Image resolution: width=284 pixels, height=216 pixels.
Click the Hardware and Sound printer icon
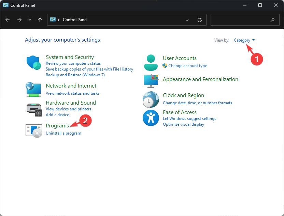34,109
